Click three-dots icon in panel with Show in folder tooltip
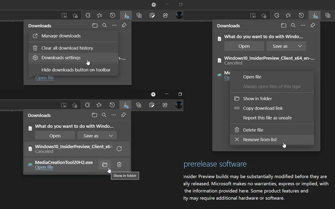 tap(114, 115)
